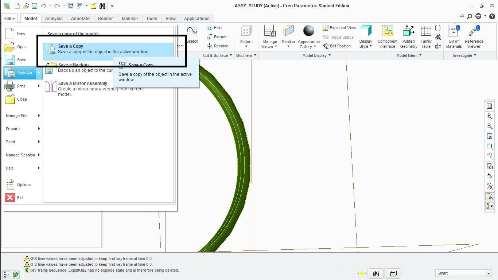Open Display Style options
Screen dimensions: 498x280
pos(366,37)
